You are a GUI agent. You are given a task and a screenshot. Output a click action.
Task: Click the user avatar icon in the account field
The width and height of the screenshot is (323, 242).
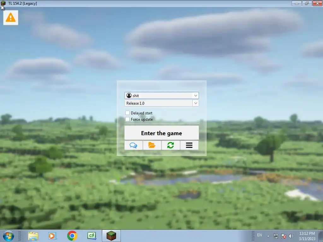129,95
